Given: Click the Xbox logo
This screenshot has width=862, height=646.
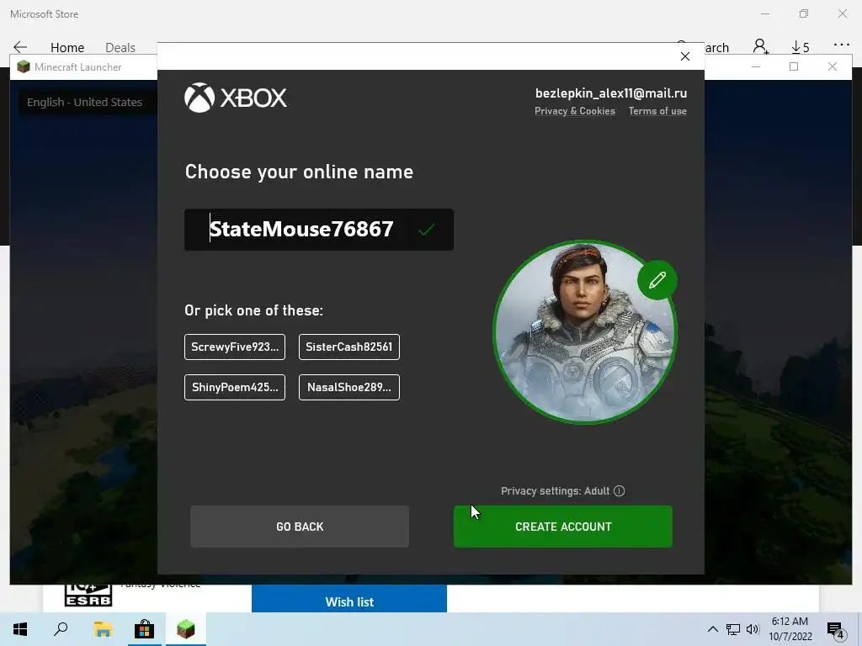Looking at the screenshot, I should [236, 98].
